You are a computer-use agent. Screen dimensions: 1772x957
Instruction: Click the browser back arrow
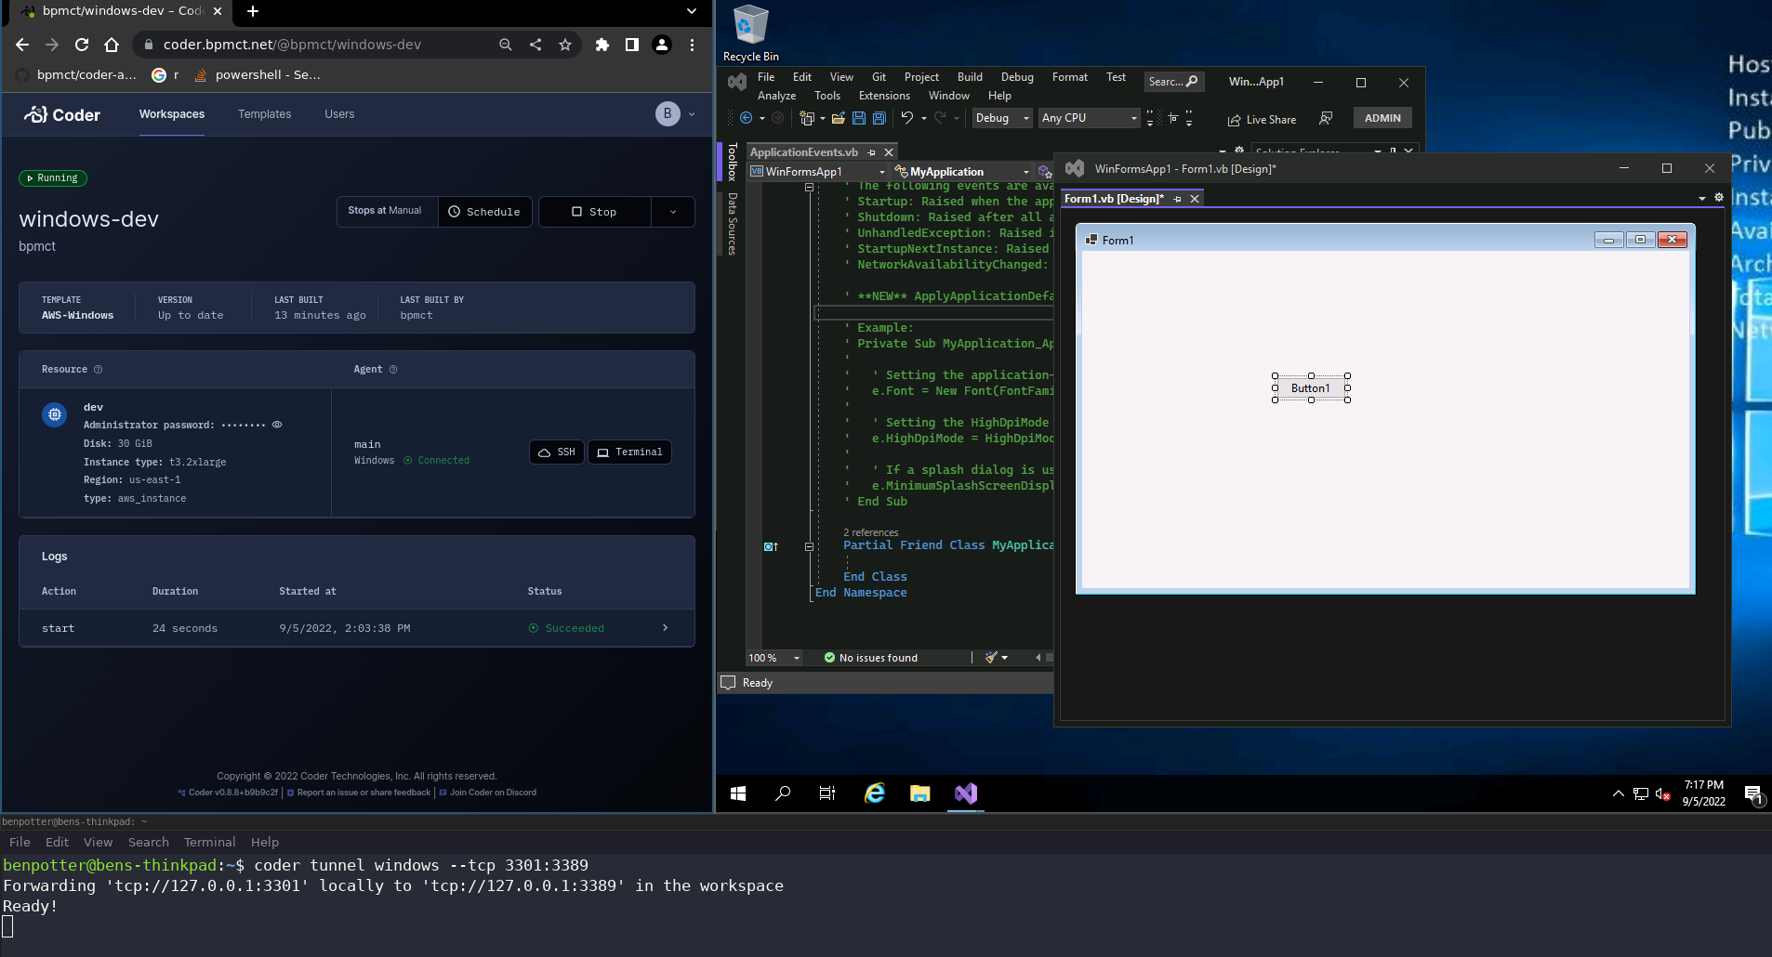tap(22, 45)
